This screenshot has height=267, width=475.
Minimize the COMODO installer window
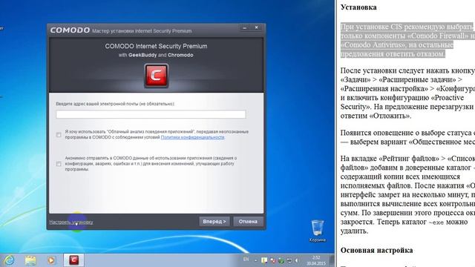pyautogui.click(x=244, y=27)
